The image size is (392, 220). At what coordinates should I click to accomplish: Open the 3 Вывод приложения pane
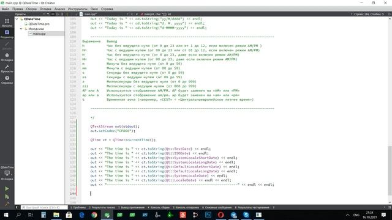131,207
